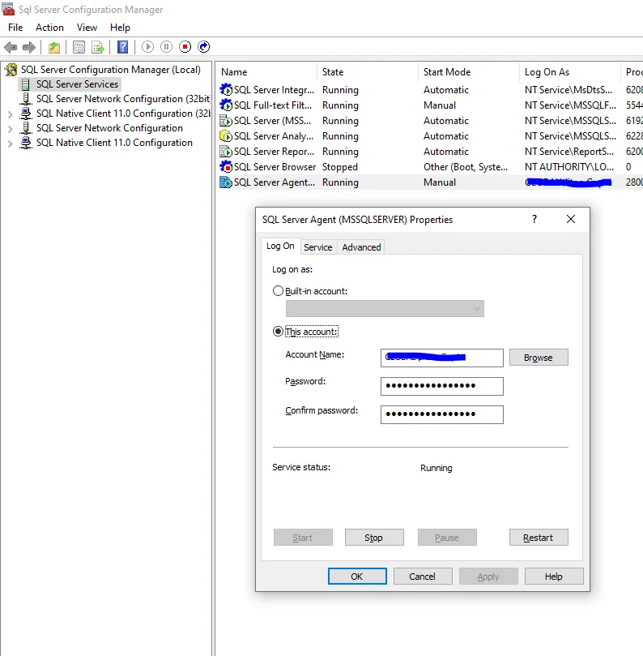Open the Built-in account dropdown
Image resolution: width=643 pixels, height=656 pixels.
(385, 308)
